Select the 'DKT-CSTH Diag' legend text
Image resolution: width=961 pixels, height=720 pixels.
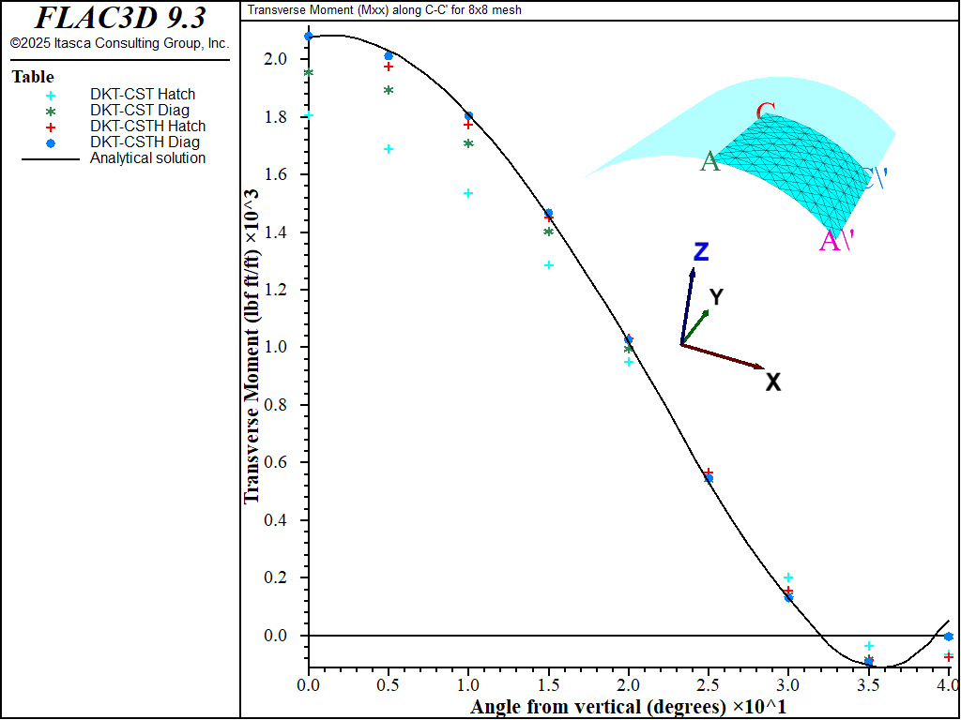(x=145, y=142)
